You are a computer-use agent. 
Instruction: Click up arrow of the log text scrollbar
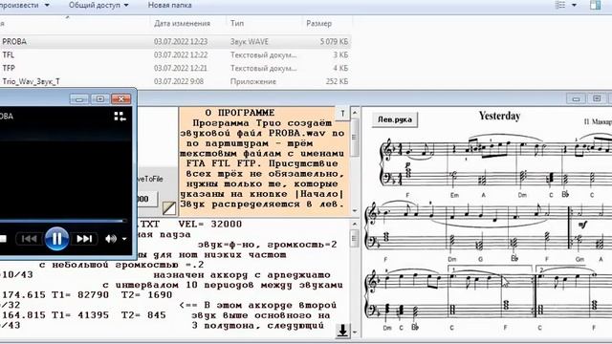[x=355, y=225]
